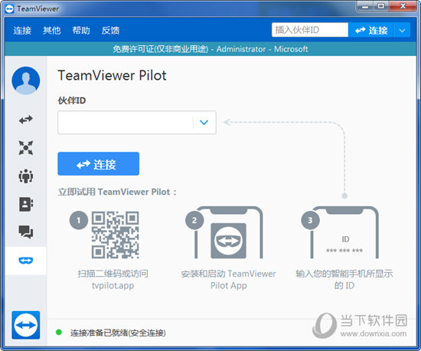The image size is (421, 351).
Task: Open the user account avatar icon
Action: pyautogui.click(x=26, y=80)
